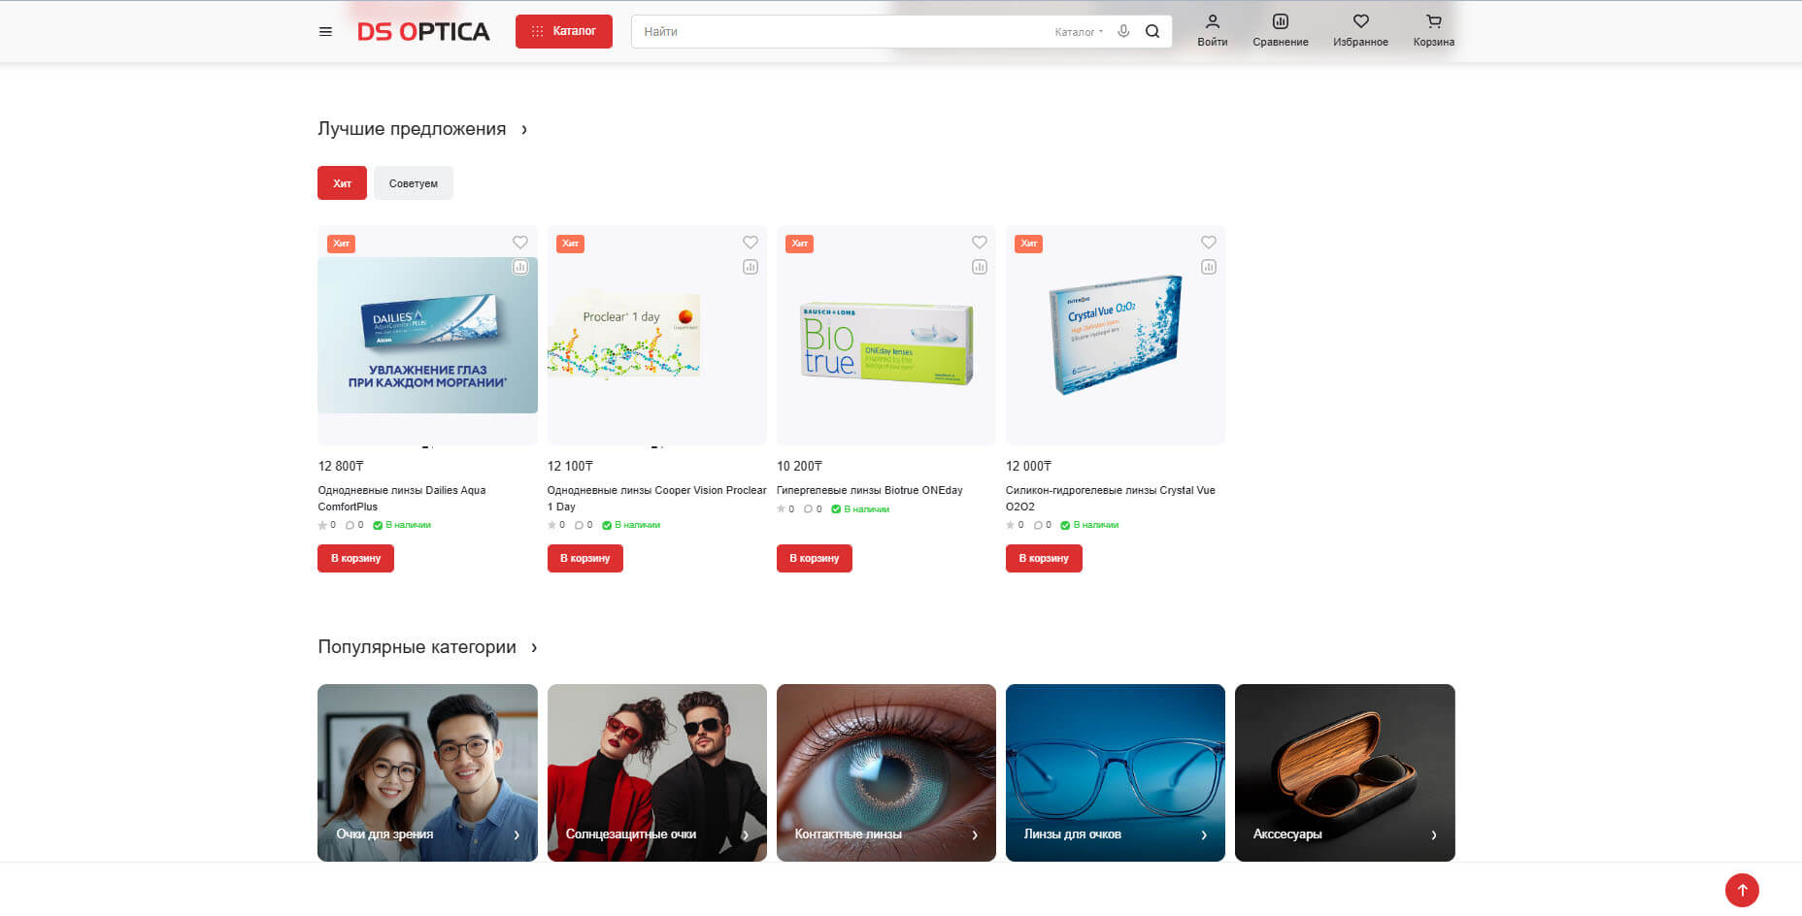Toggle compare icon on Crystal Vue O2O2
The image size is (1802, 916).
1208,267
